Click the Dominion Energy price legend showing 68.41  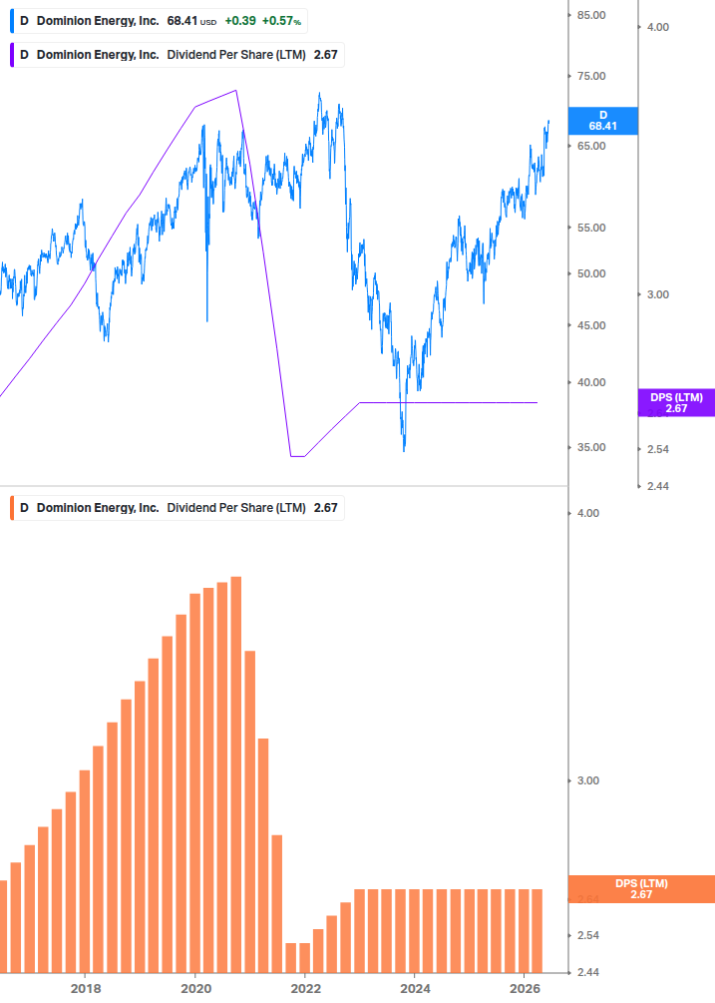click(159, 21)
